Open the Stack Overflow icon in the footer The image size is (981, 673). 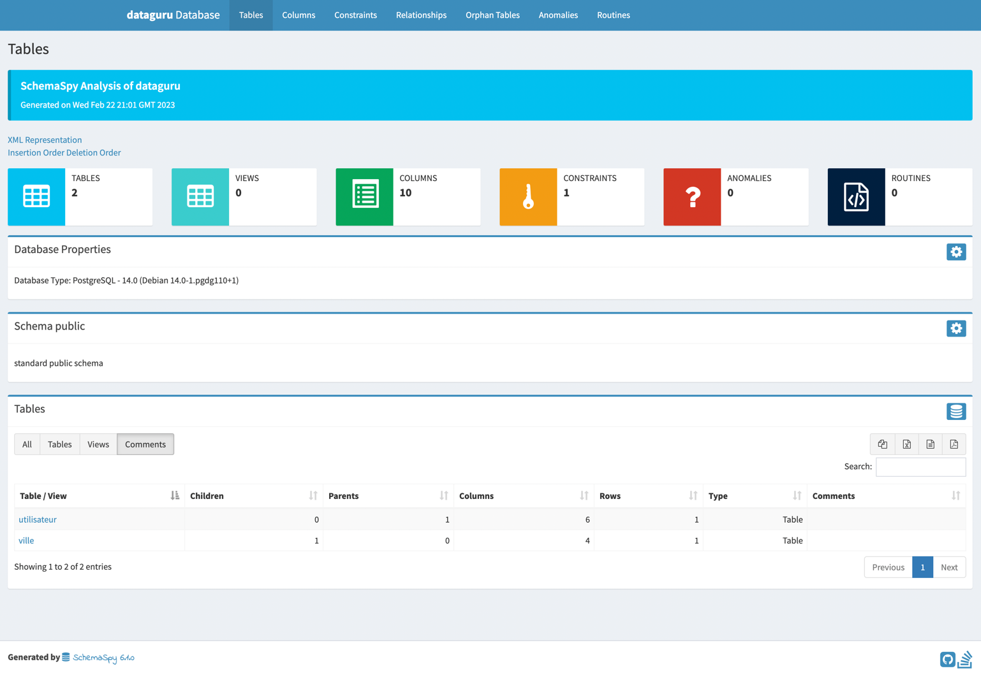tap(965, 659)
